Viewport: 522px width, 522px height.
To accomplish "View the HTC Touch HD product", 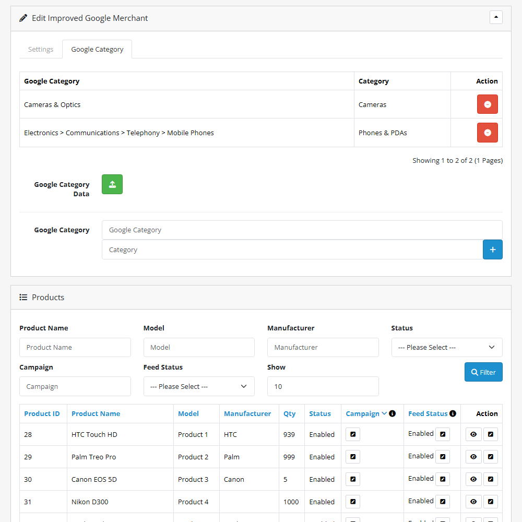I will 473,434.
